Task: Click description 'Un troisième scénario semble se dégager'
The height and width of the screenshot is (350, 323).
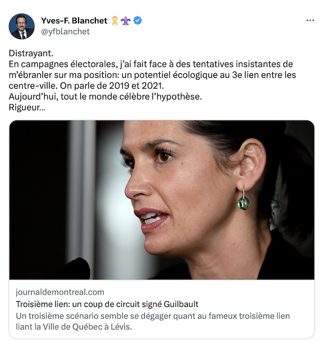Action: (x=153, y=316)
